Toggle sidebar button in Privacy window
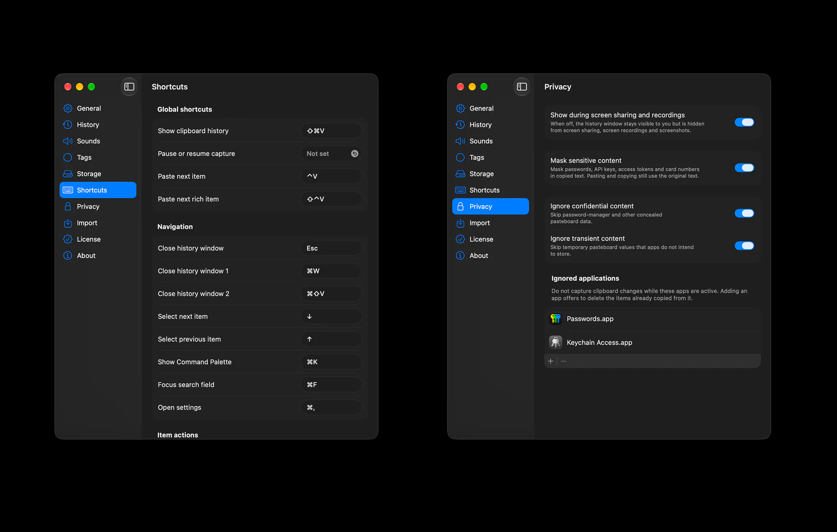837x532 pixels. [x=522, y=87]
